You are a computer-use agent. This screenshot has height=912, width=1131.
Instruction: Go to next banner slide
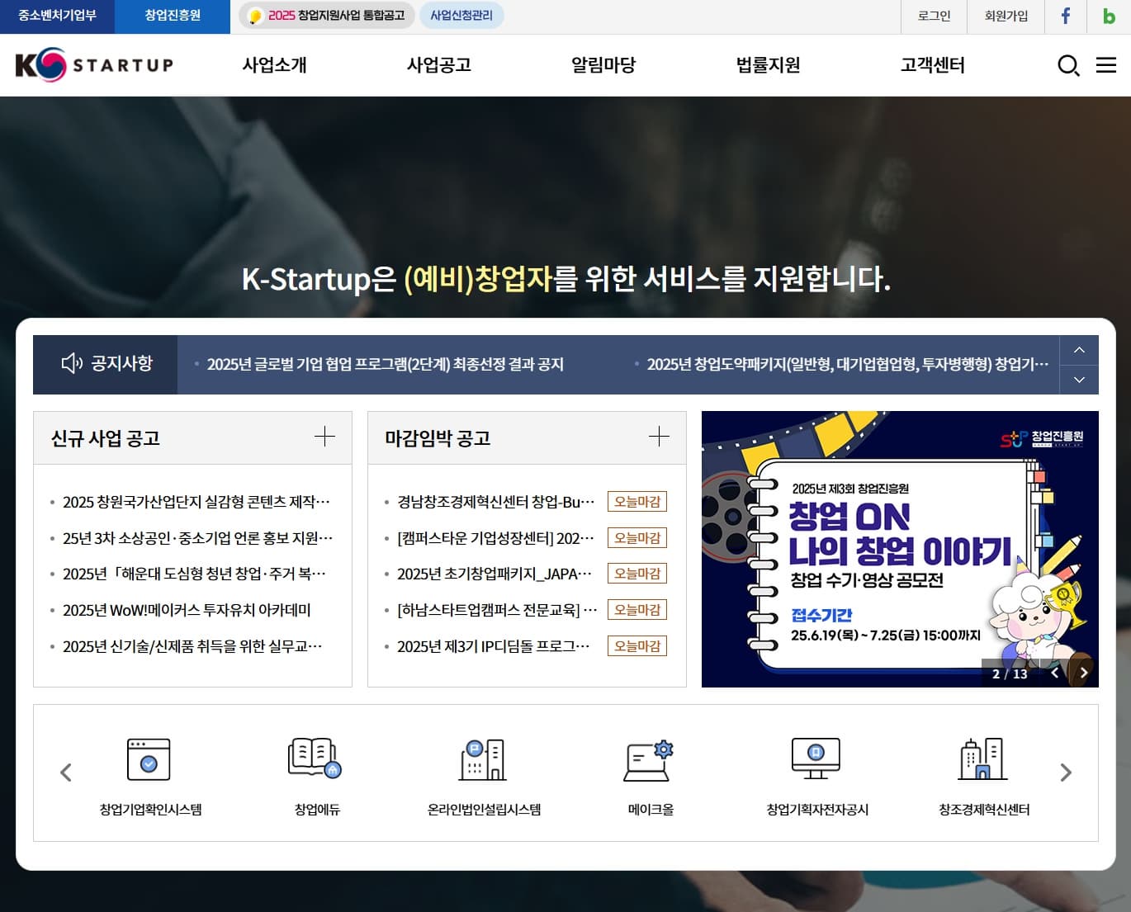click(x=1083, y=673)
